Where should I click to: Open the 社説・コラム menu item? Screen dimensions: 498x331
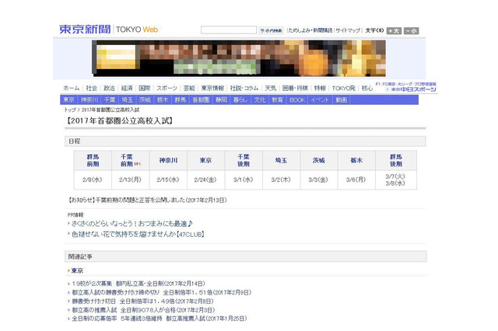point(244,88)
